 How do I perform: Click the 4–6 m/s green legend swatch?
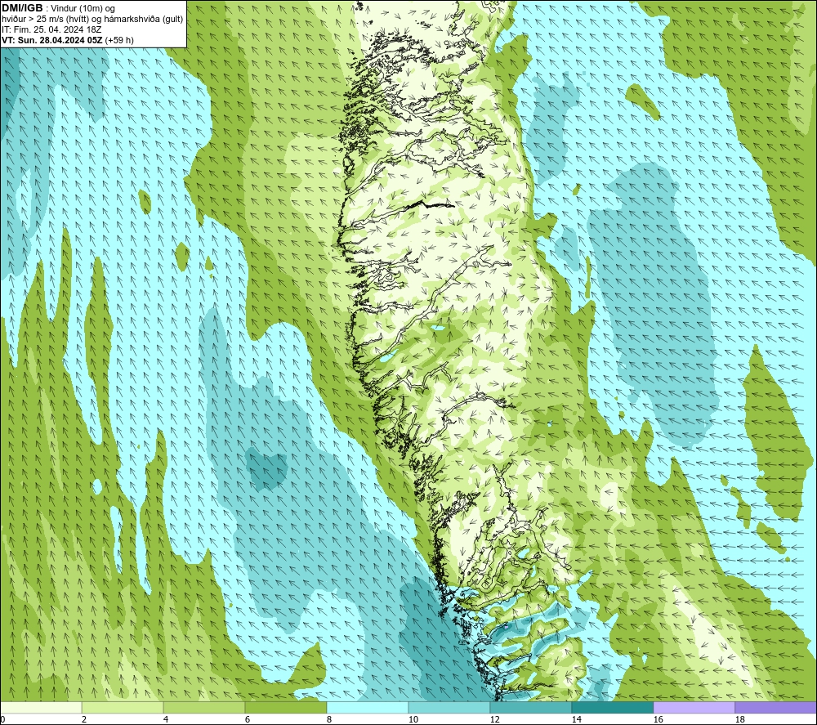point(204,708)
